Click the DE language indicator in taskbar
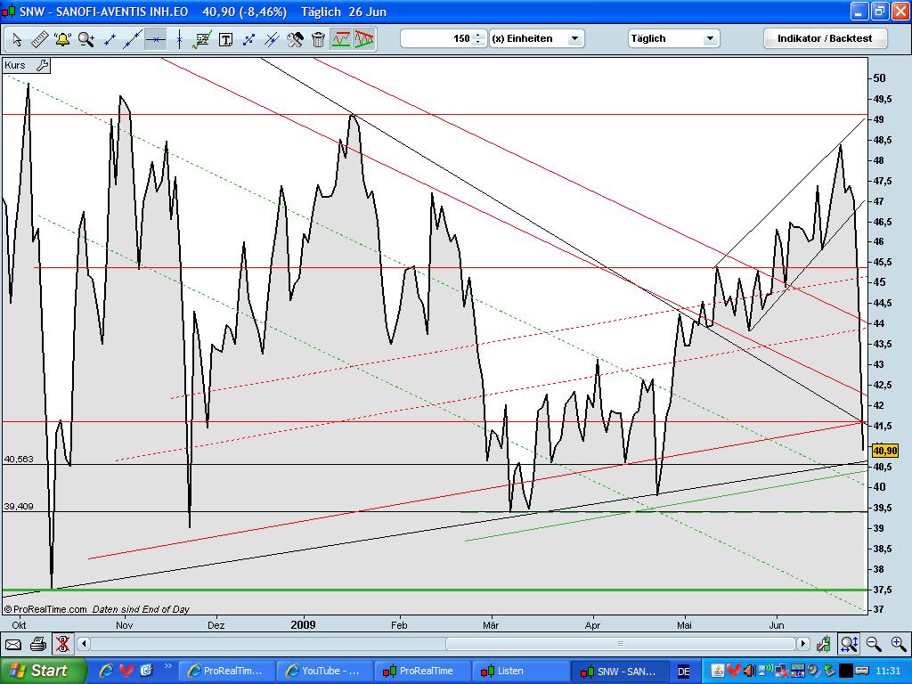 click(x=684, y=672)
